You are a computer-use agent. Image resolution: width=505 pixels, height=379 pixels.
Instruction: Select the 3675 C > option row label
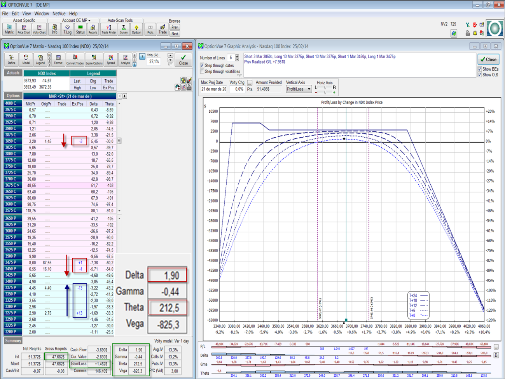(13, 185)
